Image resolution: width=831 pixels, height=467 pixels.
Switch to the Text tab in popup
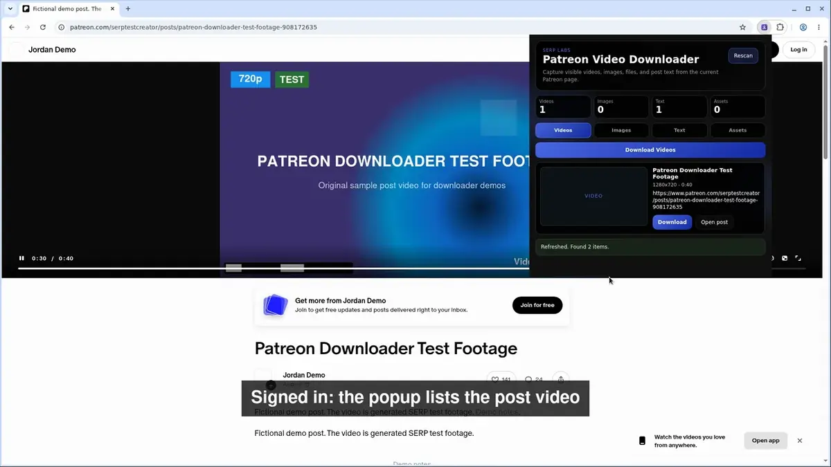click(x=679, y=130)
